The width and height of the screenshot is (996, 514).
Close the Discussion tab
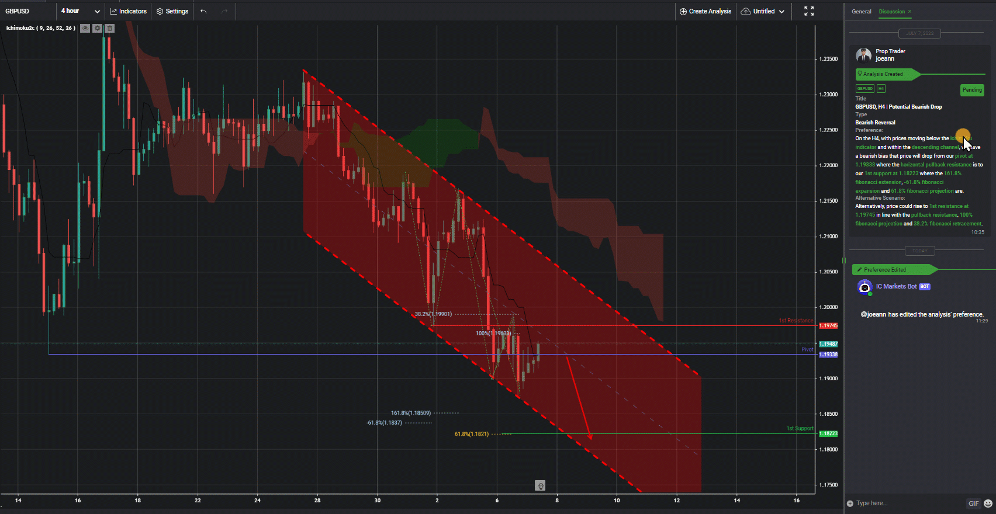pos(909,12)
